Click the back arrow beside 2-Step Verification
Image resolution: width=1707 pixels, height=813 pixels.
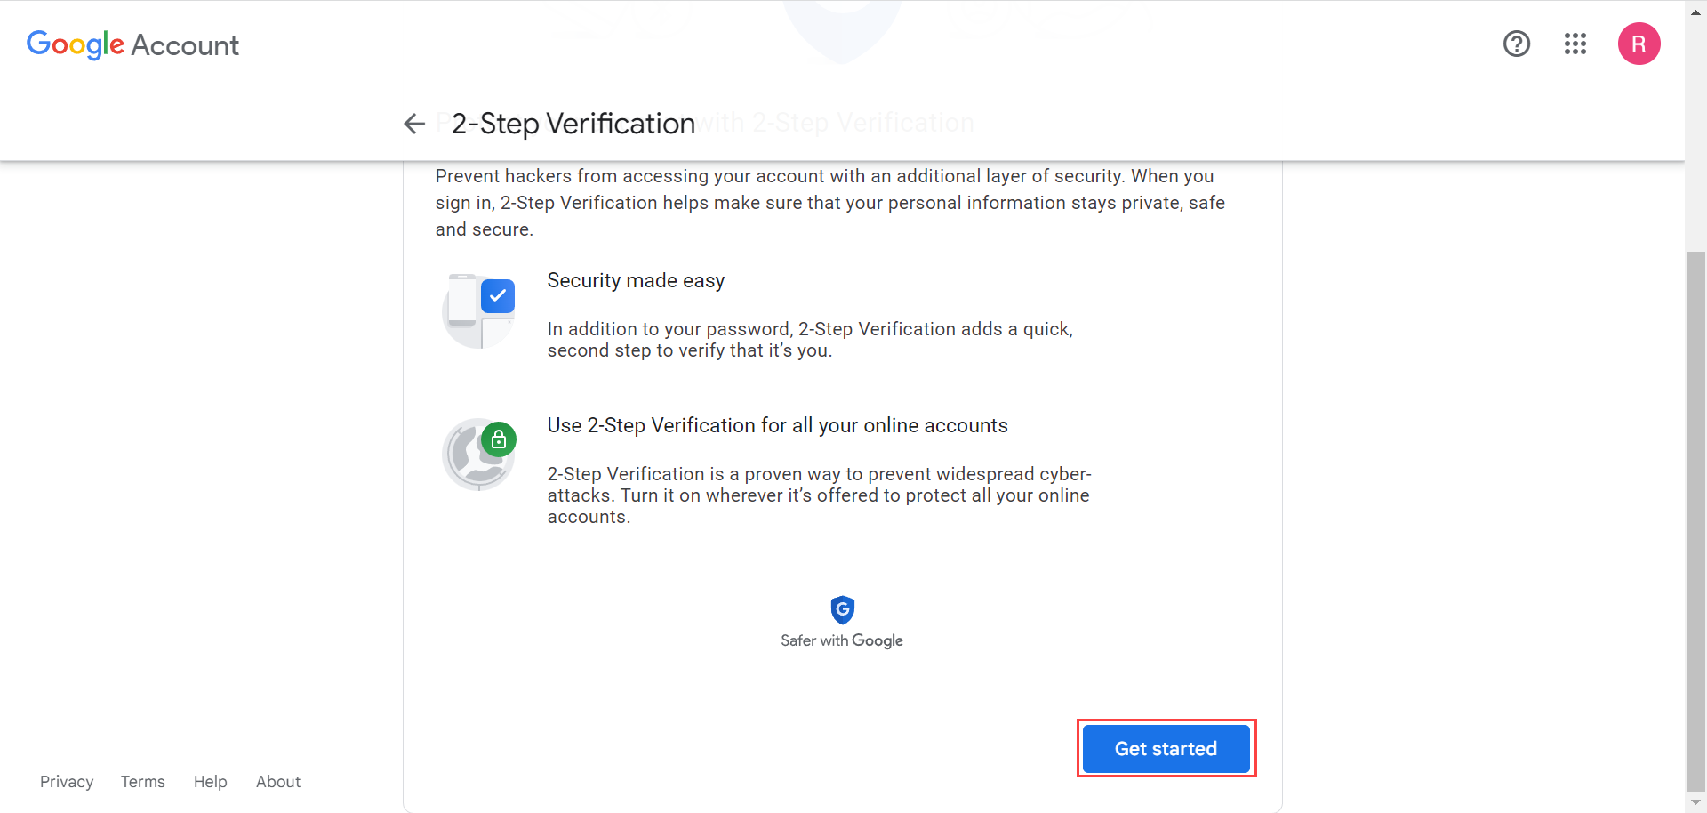point(414,124)
